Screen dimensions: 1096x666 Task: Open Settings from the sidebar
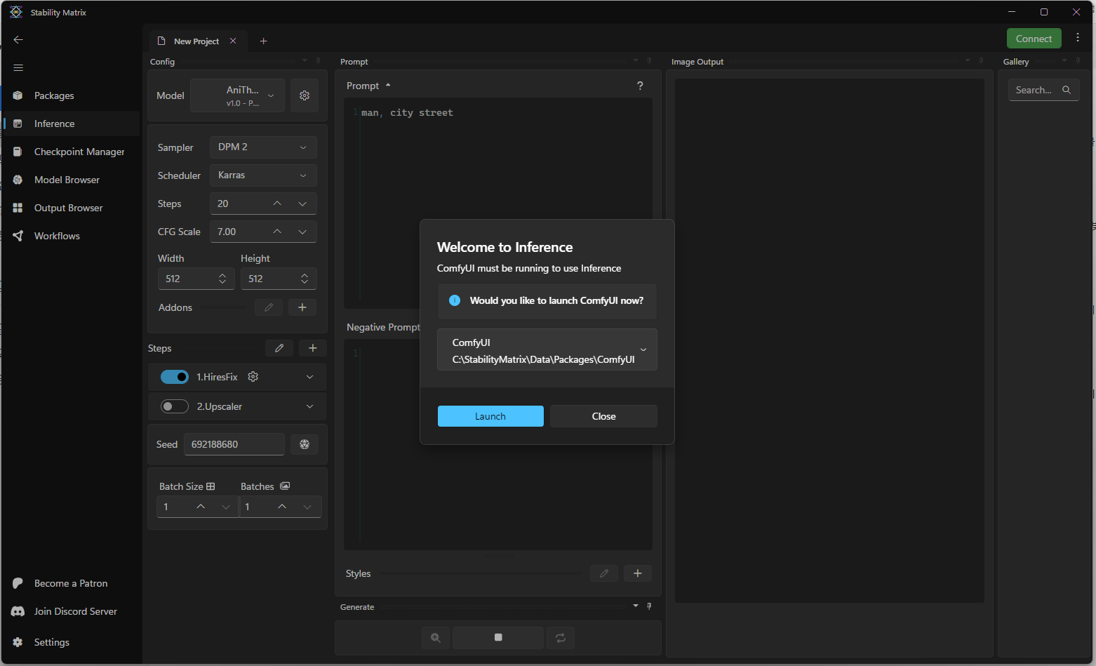[x=70, y=642]
